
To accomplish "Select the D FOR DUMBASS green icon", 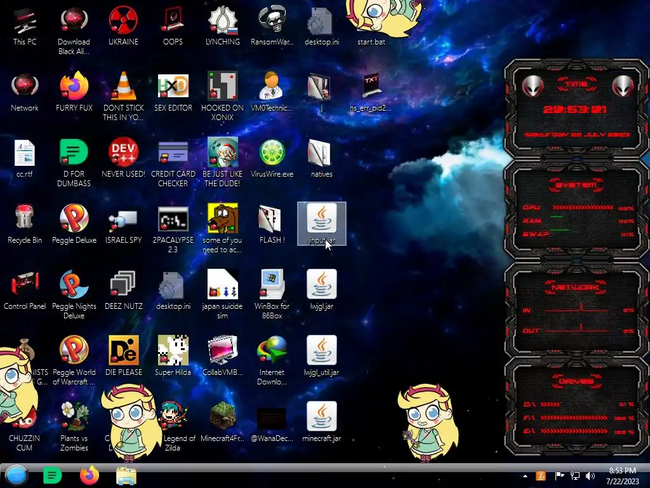I will (74, 163).
